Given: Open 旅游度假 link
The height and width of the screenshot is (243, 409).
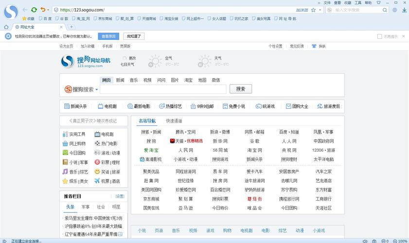Looking at the screenshot, I should pos(329,106).
